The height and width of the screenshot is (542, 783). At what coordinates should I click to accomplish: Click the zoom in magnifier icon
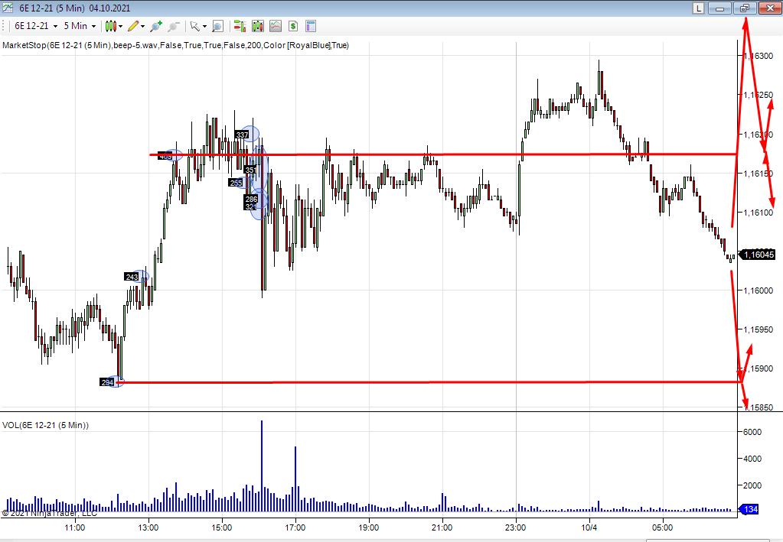156,26
